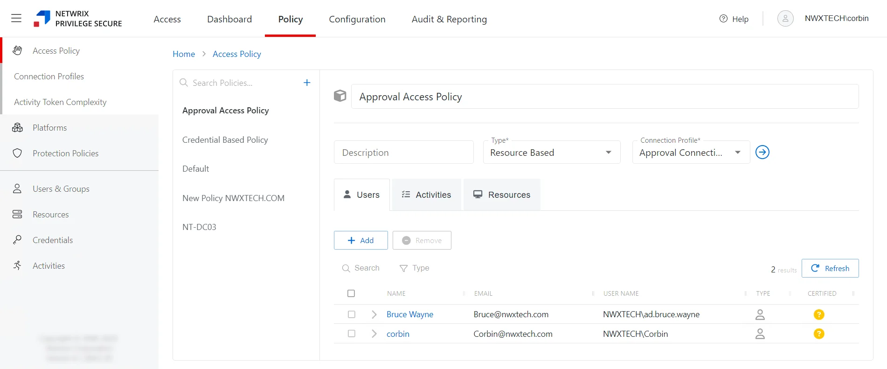The width and height of the screenshot is (887, 369).
Task: Switch to the Activities tab
Action: pos(427,195)
